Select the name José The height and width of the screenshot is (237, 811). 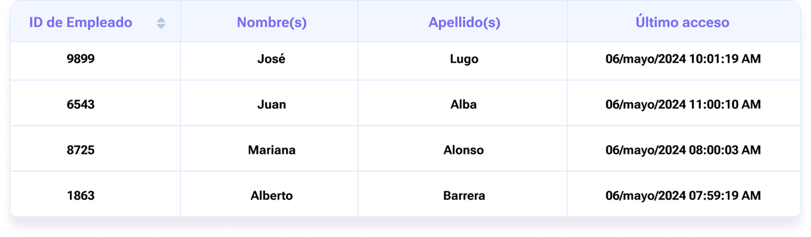(x=271, y=59)
